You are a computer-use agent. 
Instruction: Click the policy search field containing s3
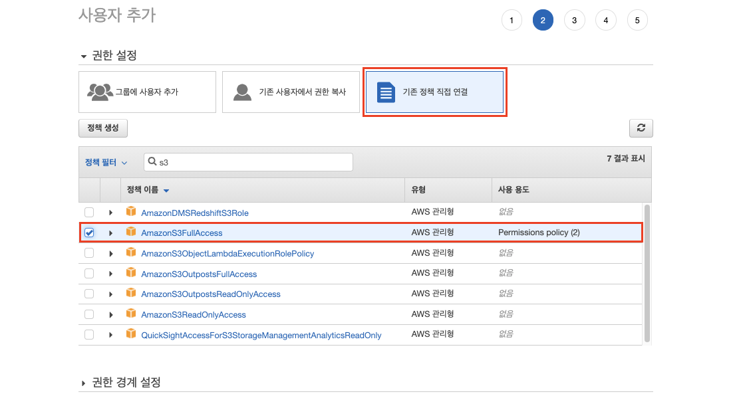(x=248, y=162)
